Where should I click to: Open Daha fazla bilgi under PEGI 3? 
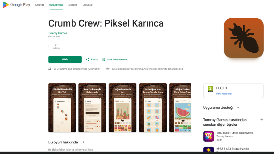click(x=224, y=94)
